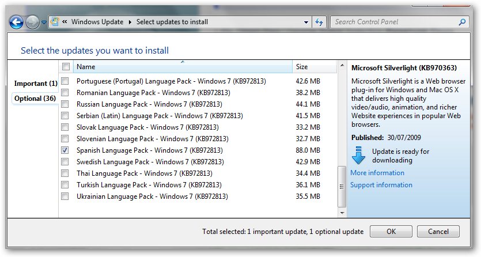This screenshot has height=257, width=481.
Task: Check the Slovak Language Pack box
Action: coord(65,127)
